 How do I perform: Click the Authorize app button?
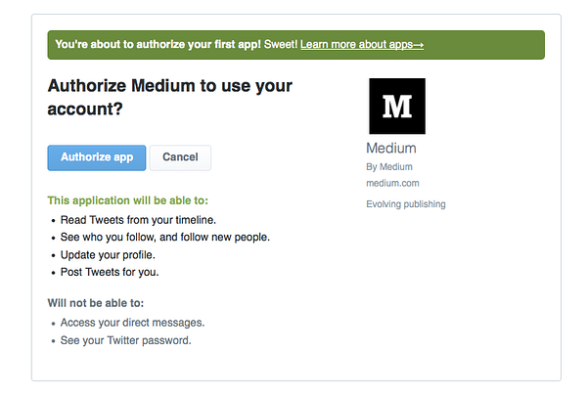coord(97,157)
